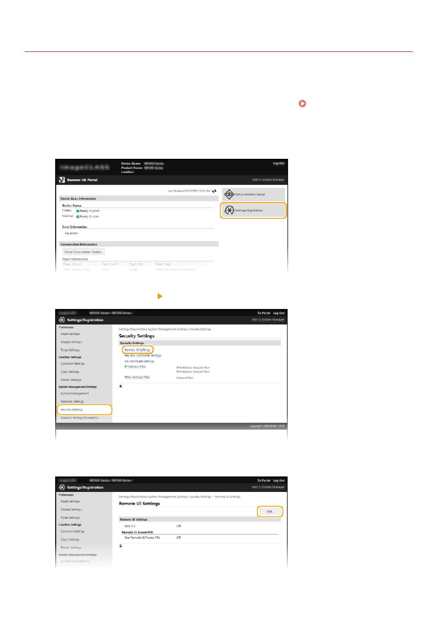Screen dimensions: 433x623
Task: Select Network Settings in Security Settings page menu
Action: (x=72, y=402)
